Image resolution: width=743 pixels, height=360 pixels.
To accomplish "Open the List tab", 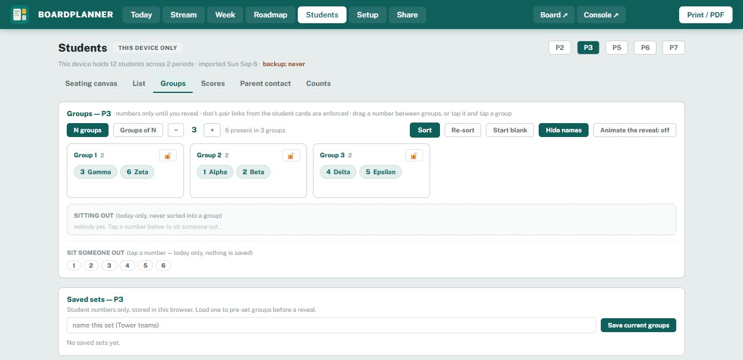I will (139, 84).
